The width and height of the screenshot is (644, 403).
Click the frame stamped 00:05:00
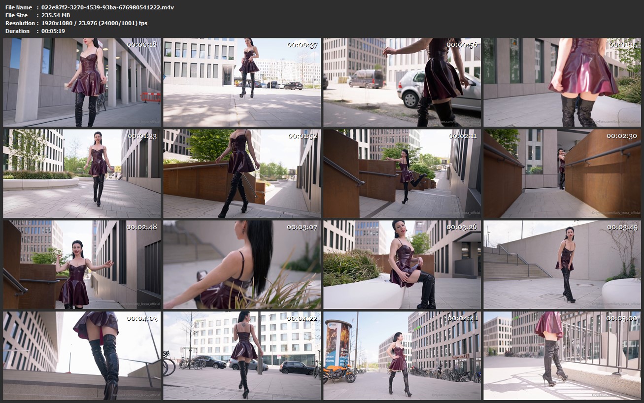(x=562, y=356)
